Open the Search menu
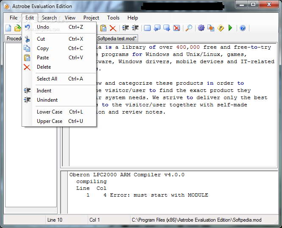The height and width of the screenshot is (228, 282). coord(49,18)
